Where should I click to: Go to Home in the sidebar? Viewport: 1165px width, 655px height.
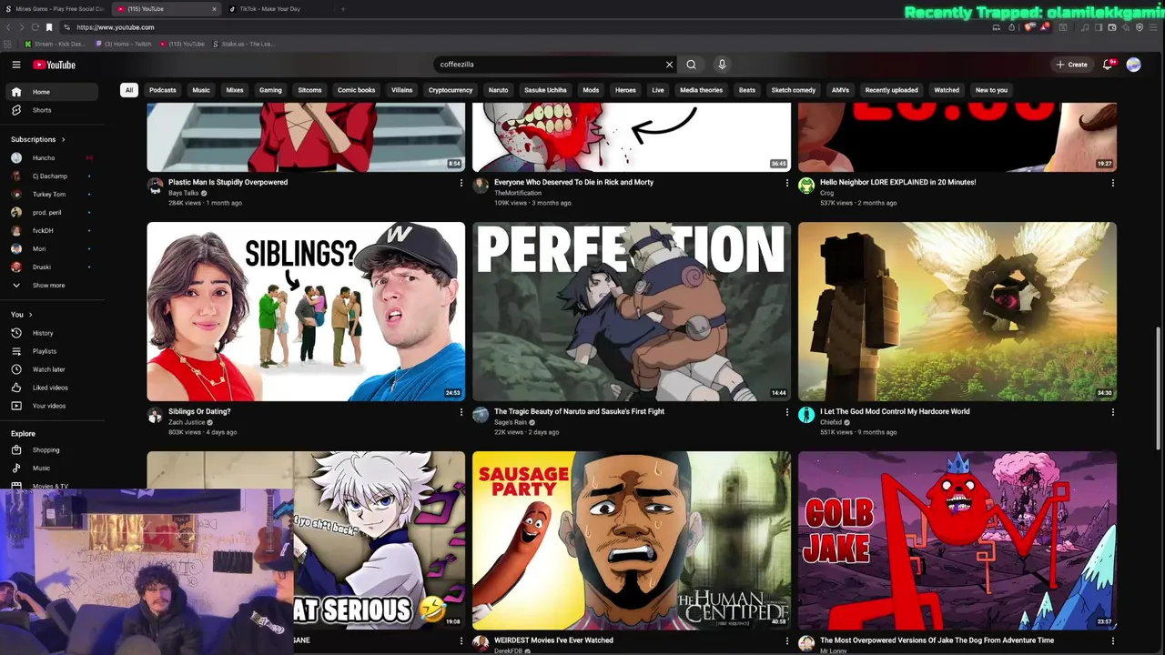[x=52, y=92]
